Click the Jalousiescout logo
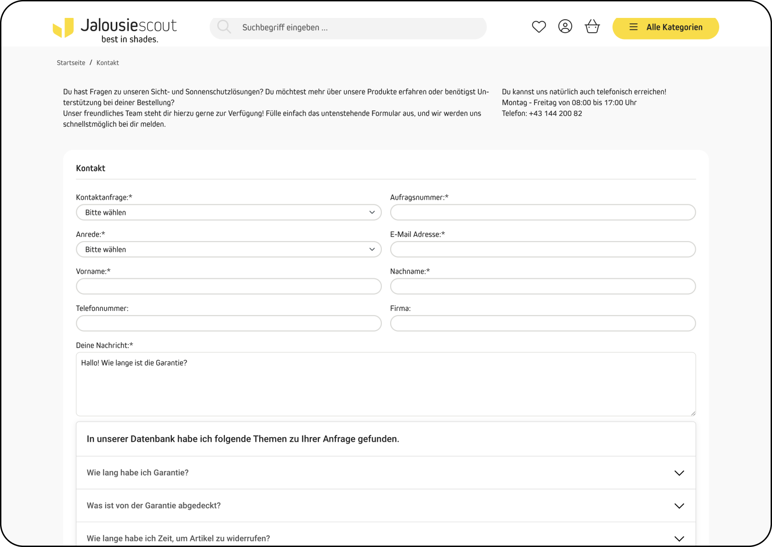The height and width of the screenshot is (547, 772). pyautogui.click(x=115, y=29)
